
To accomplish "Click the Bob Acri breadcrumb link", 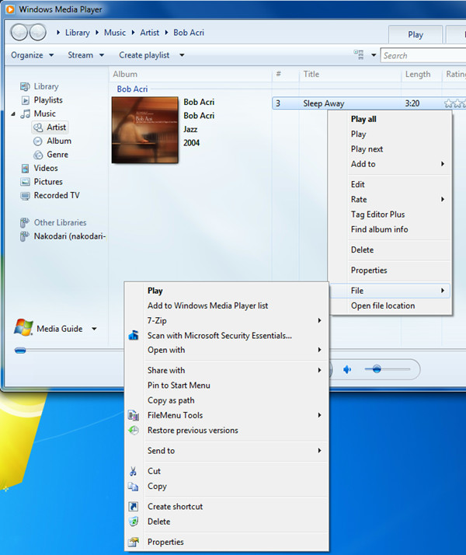I will point(189,33).
